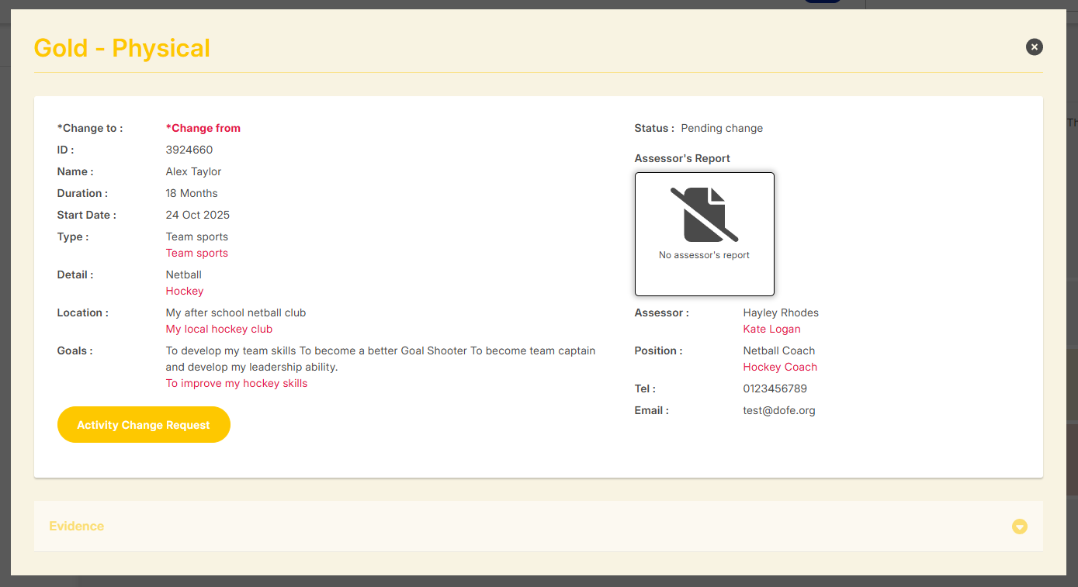
Task: Click the ID value 3924660
Action: tap(189, 150)
